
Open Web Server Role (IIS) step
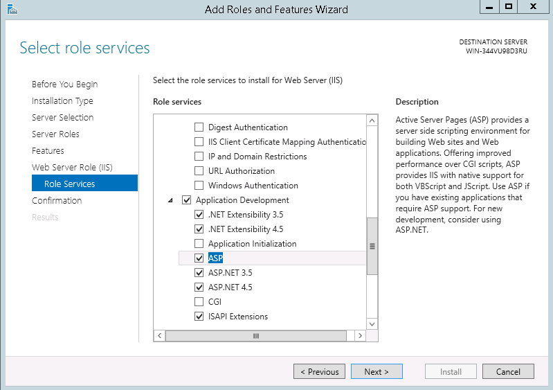pyautogui.click(x=72, y=168)
